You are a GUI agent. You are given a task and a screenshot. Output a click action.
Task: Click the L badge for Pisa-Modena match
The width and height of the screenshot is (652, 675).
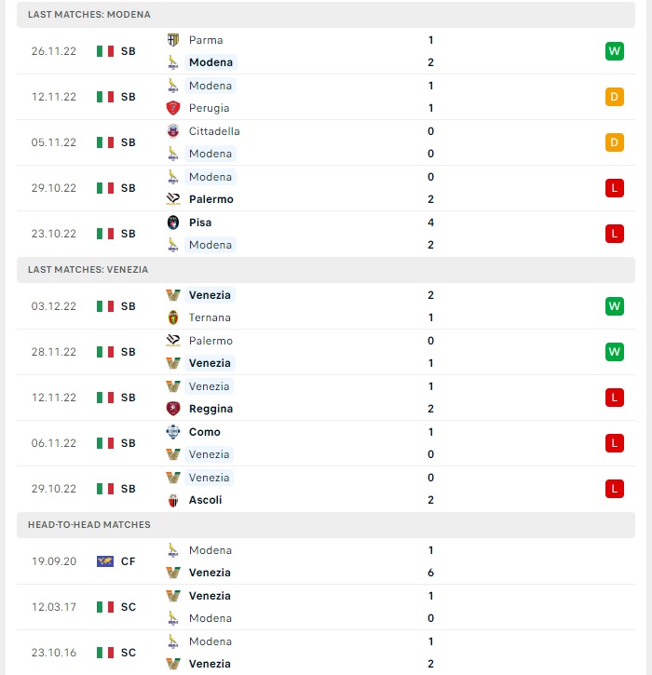tap(615, 234)
